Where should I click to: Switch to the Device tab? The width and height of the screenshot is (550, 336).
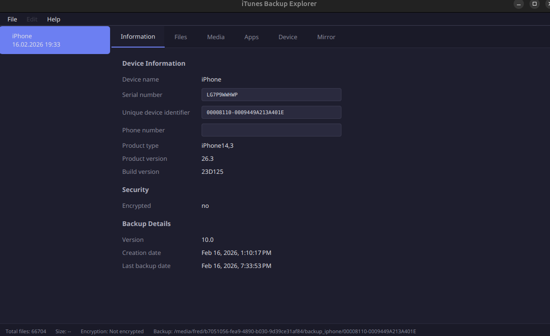[288, 37]
